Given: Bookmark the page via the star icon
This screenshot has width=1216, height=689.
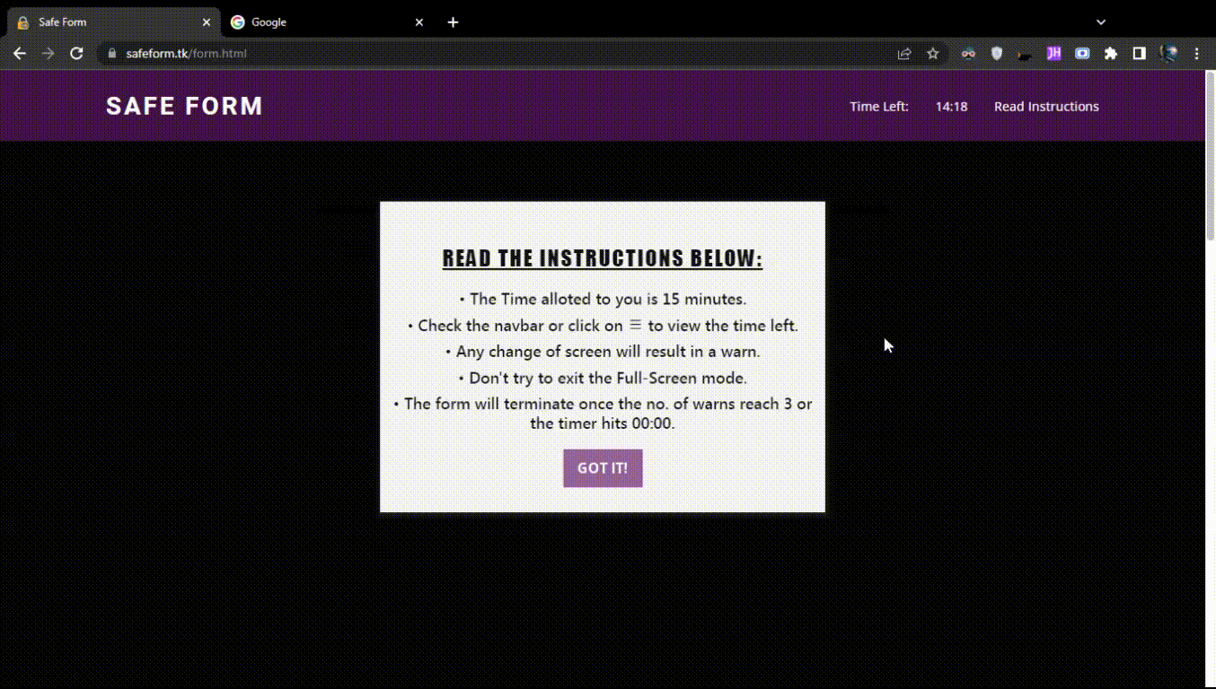Looking at the screenshot, I should click(932, 53).
